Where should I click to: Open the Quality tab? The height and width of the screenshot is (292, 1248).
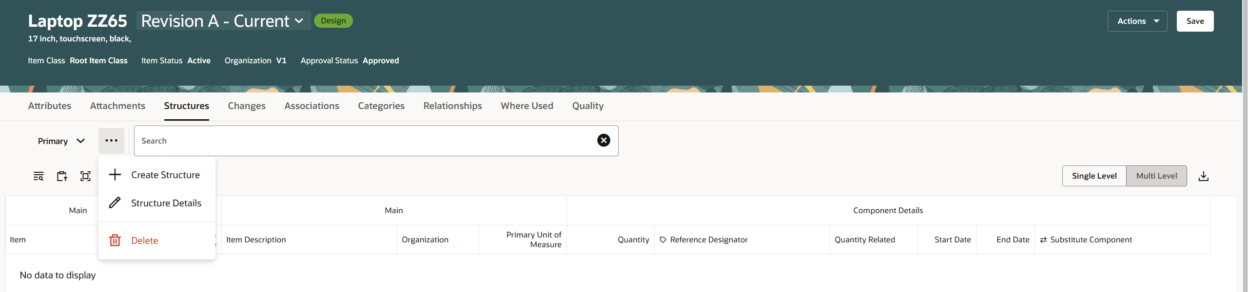coord(588,106)
